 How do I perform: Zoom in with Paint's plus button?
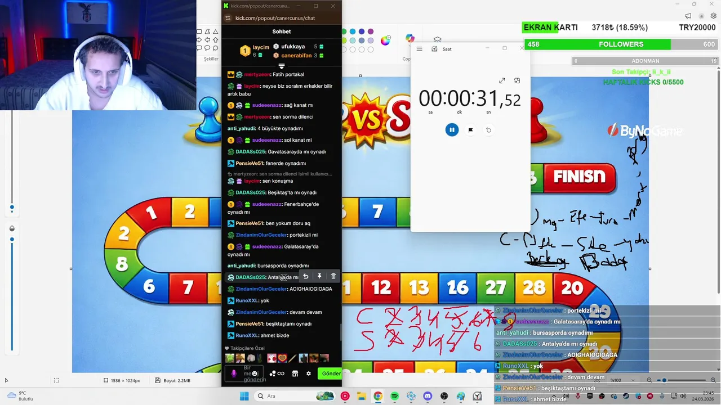coord(713,380)
